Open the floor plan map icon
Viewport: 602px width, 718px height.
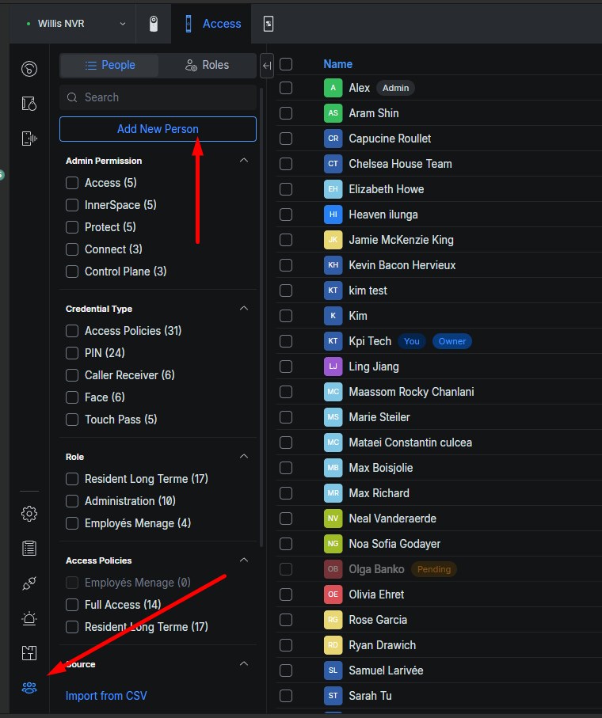(29, 653)
